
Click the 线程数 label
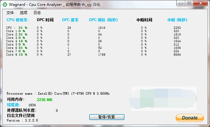(x=14, y=105)
